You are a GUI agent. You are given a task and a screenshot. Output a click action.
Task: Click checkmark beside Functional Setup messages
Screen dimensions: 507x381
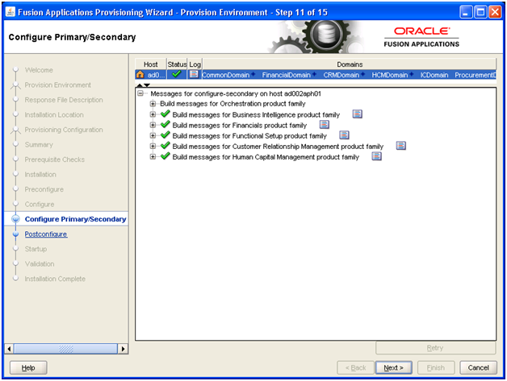166,135
